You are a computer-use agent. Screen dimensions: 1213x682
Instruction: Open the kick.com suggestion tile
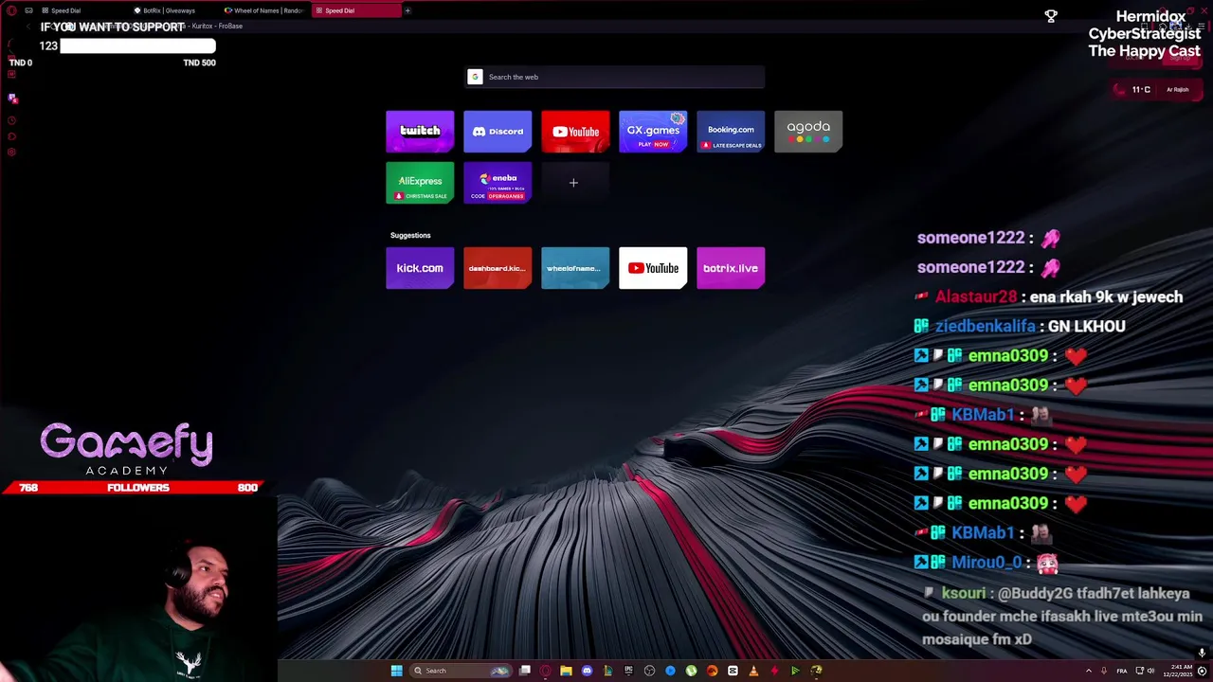click(420, 268)
